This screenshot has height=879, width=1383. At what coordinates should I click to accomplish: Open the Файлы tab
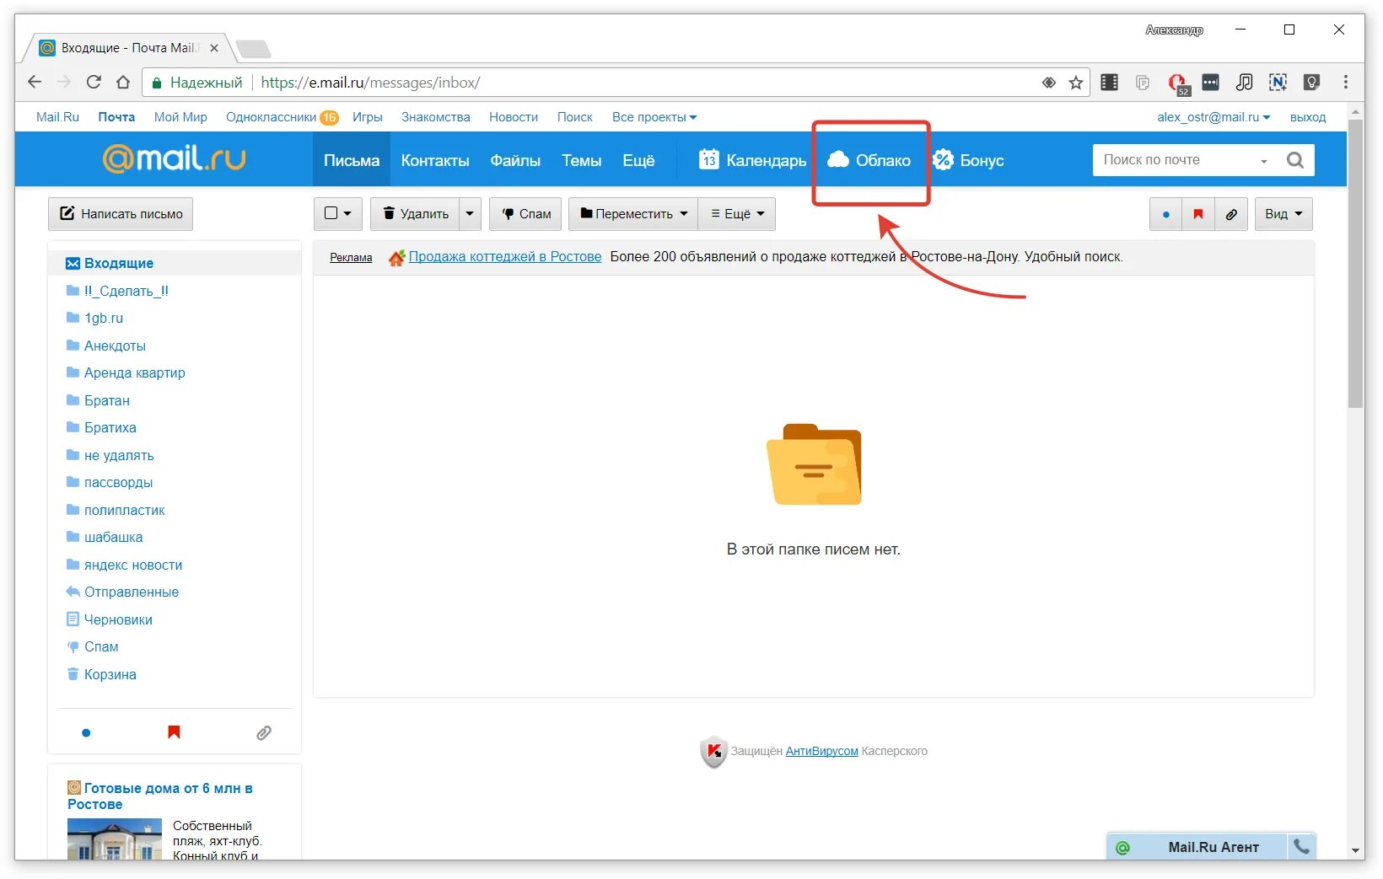[x=515, y=160]
